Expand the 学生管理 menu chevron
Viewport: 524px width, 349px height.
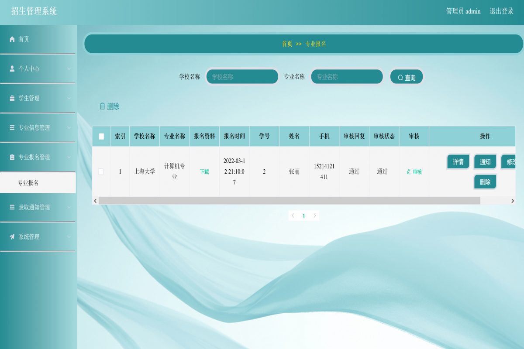pyautogui.click(x=69, y=99)
